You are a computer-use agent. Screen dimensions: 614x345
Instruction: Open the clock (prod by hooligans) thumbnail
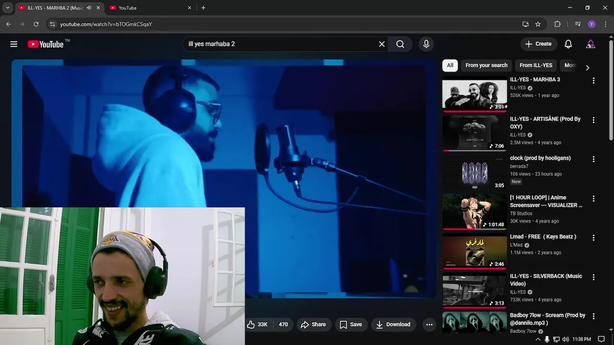point(474,173)
